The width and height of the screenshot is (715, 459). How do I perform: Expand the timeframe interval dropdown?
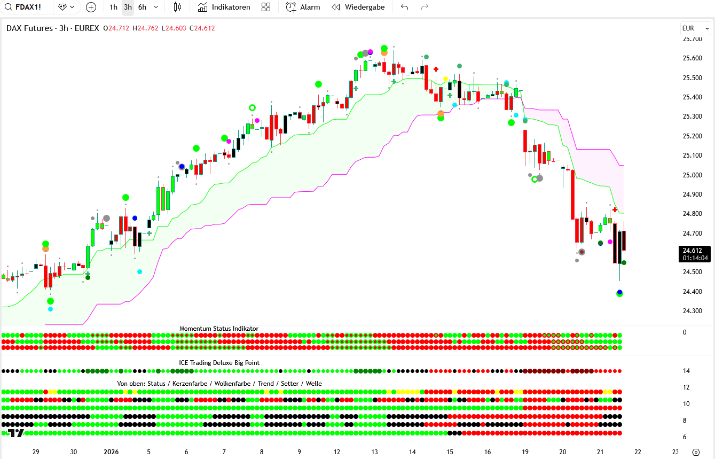(x=156, y=7)
